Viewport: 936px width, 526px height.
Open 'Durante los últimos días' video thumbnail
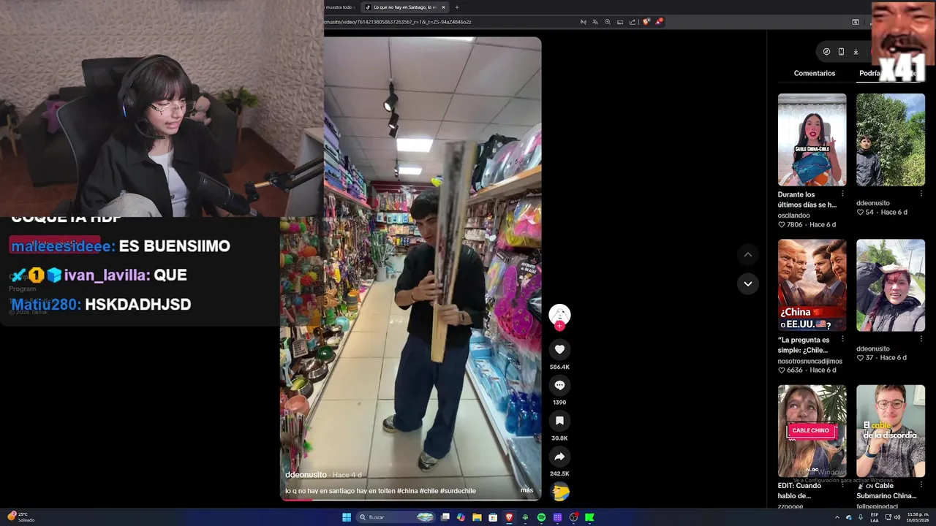[812, 140]
